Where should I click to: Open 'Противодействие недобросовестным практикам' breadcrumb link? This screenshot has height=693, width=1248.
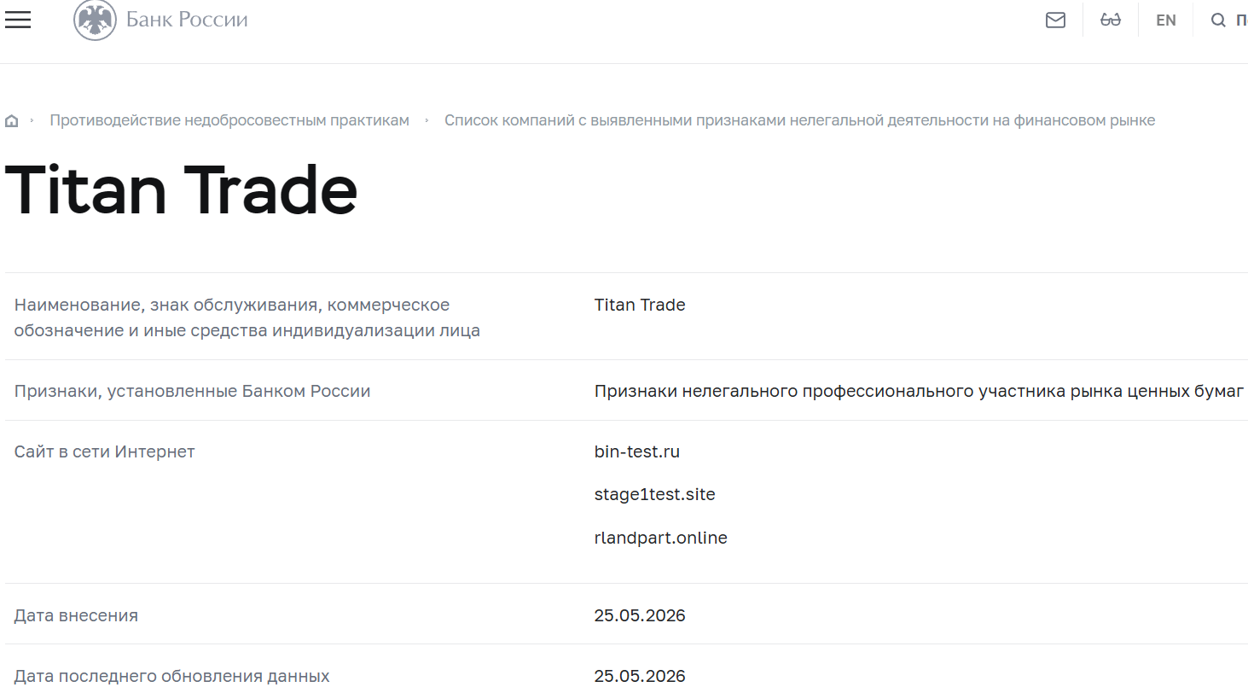[229, 120]
